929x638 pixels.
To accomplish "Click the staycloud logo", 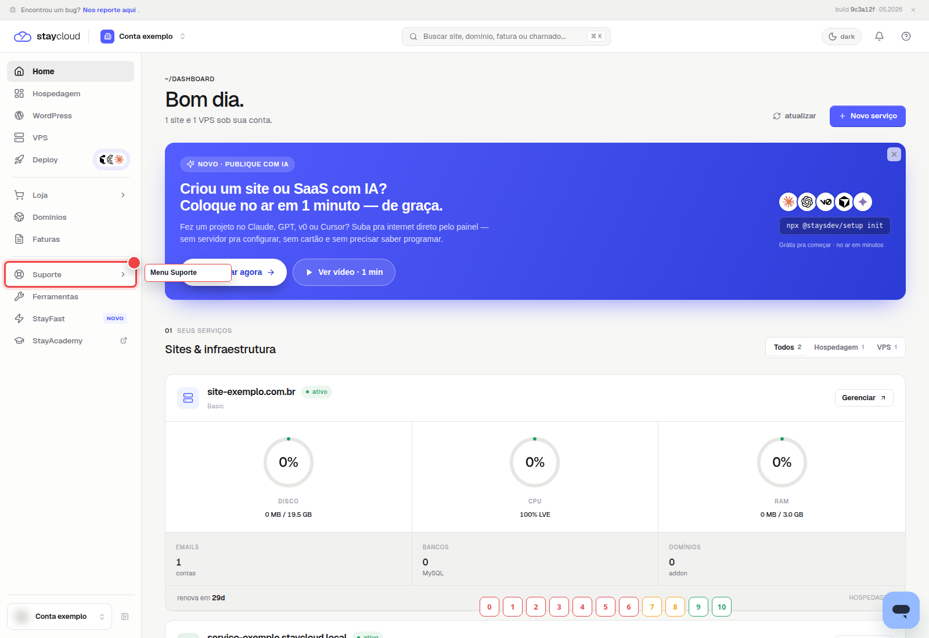I will click(x=47, y=36).
